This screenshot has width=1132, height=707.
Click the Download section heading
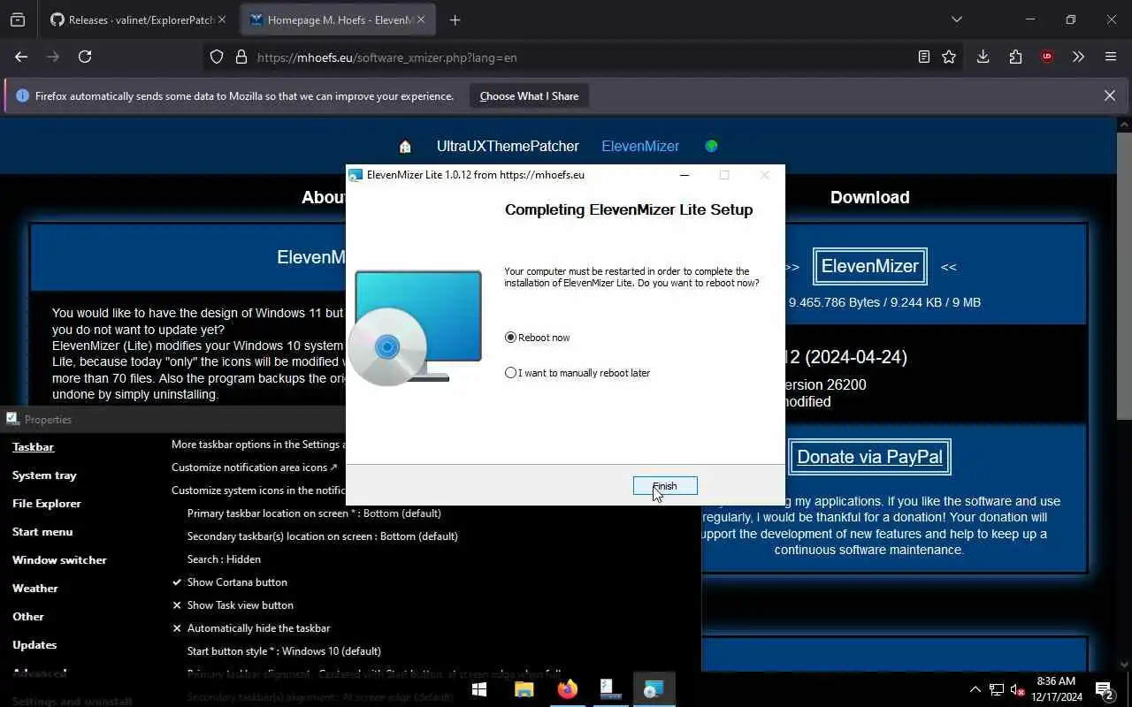(x=869, y=197)
